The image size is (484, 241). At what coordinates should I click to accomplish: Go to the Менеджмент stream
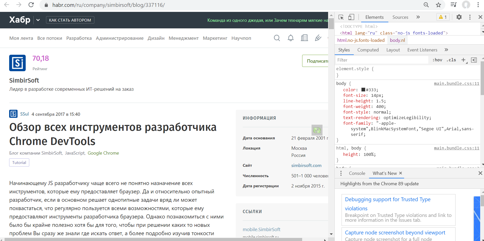[x=184, y=38]
